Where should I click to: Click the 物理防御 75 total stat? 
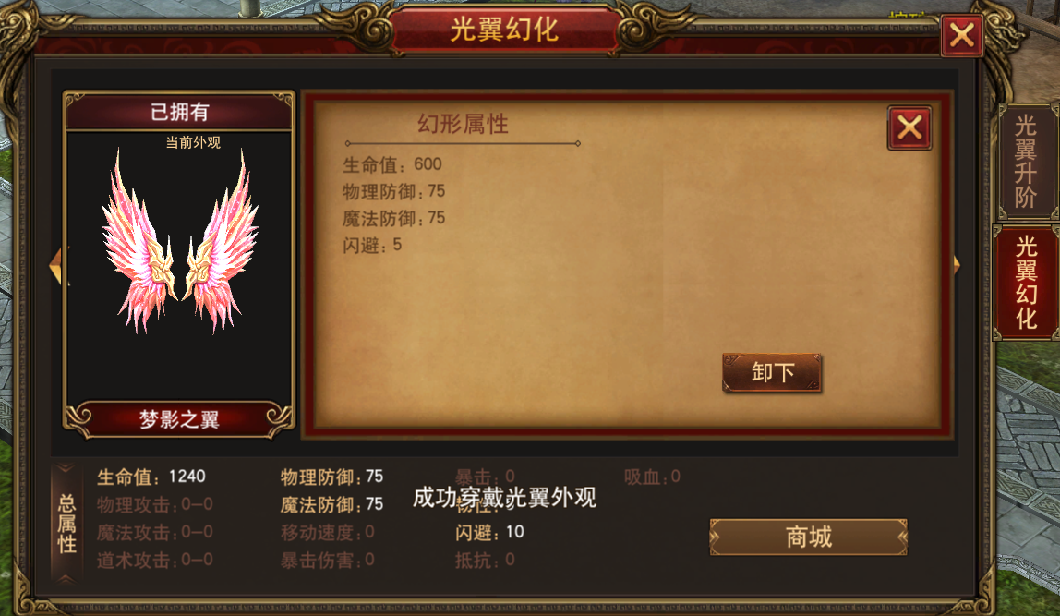[x=331, y=477]
